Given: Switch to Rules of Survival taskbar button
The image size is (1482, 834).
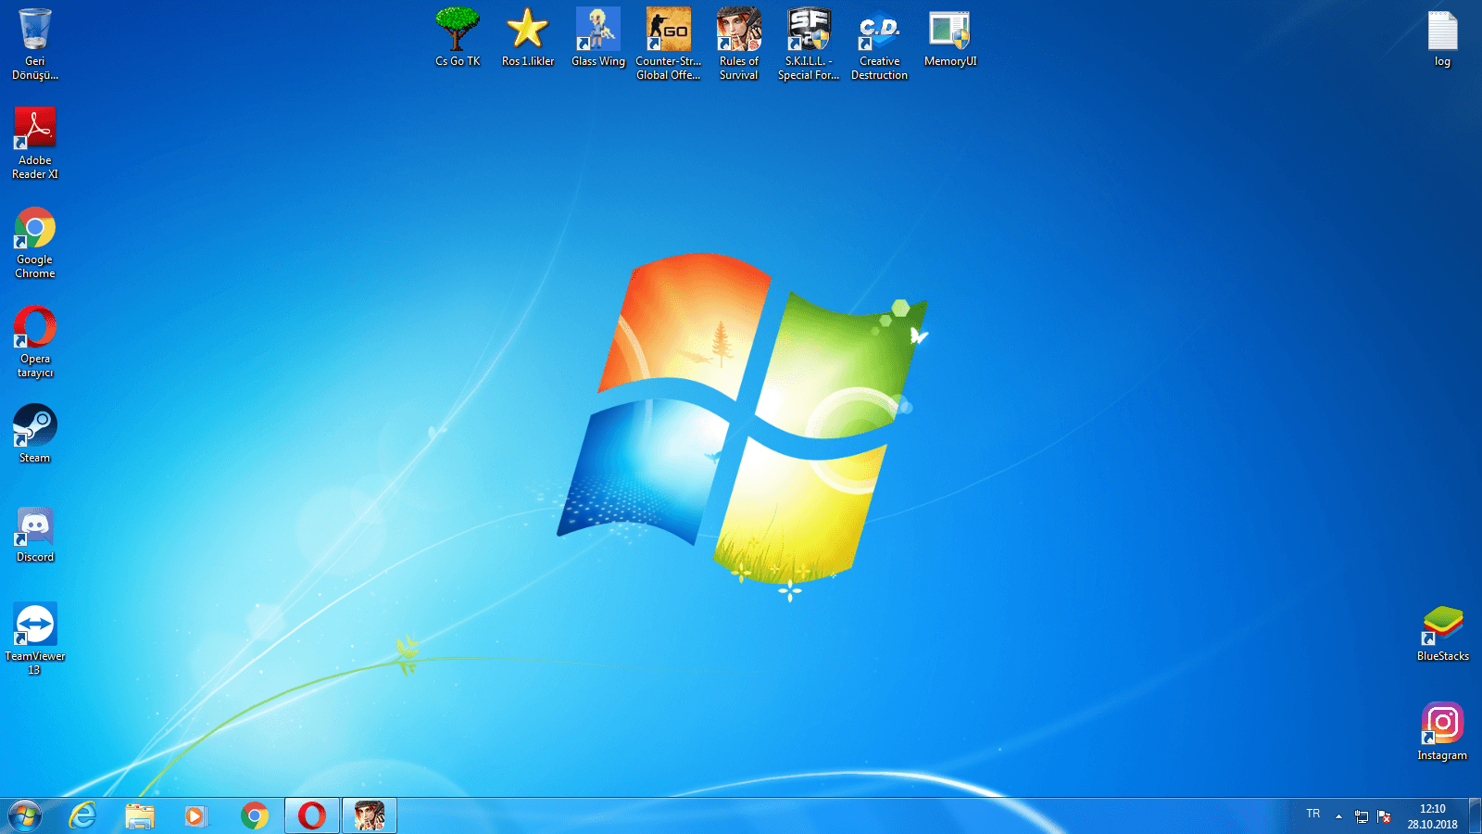Looking at the screenshot, I should [x=370, y=815].
